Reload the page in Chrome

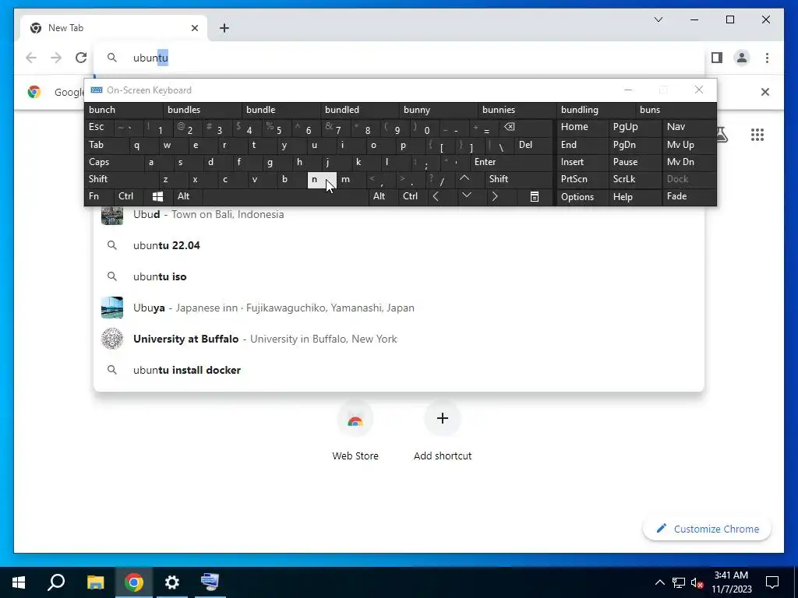tap(81, 58)
